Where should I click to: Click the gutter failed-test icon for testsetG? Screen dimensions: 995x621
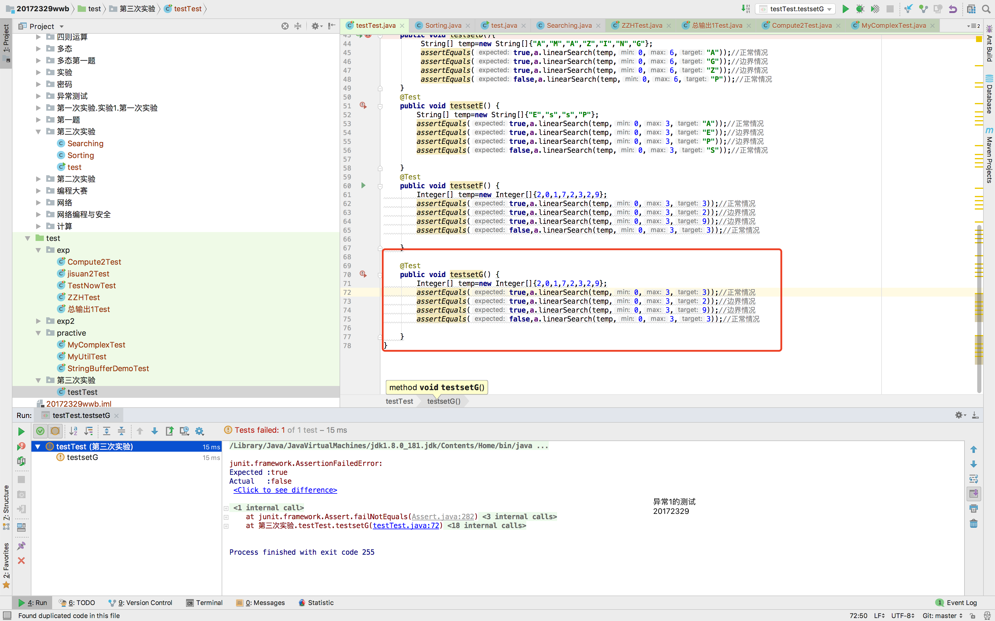(363, 274)
